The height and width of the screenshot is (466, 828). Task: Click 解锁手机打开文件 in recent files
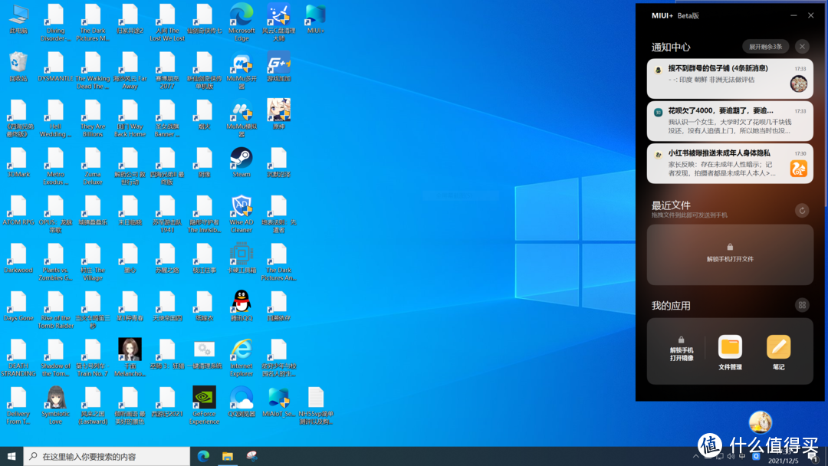tap(729, 254)
